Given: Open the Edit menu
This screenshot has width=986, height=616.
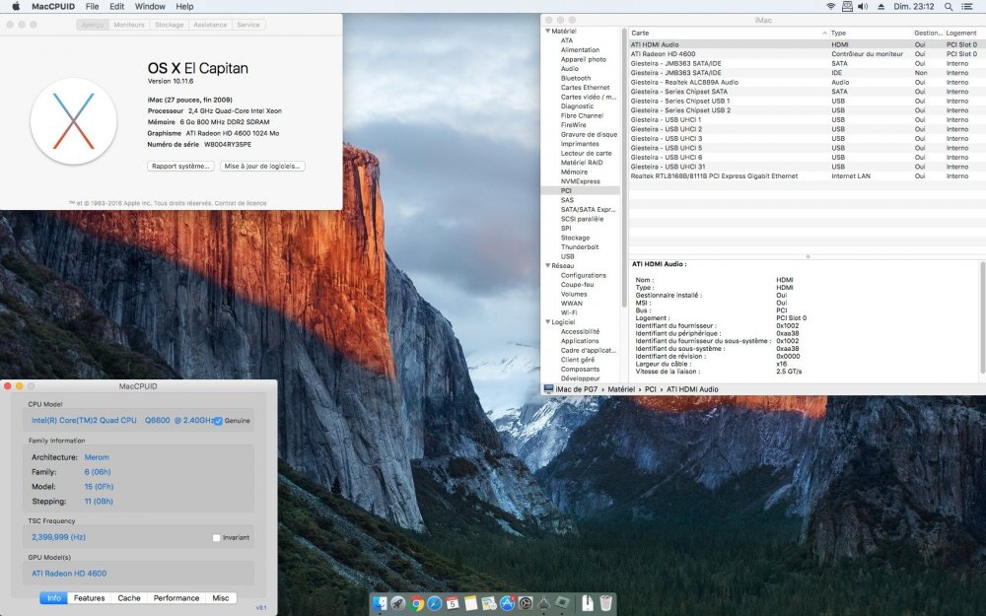Looking at the screenshot, I should (117, 6).
